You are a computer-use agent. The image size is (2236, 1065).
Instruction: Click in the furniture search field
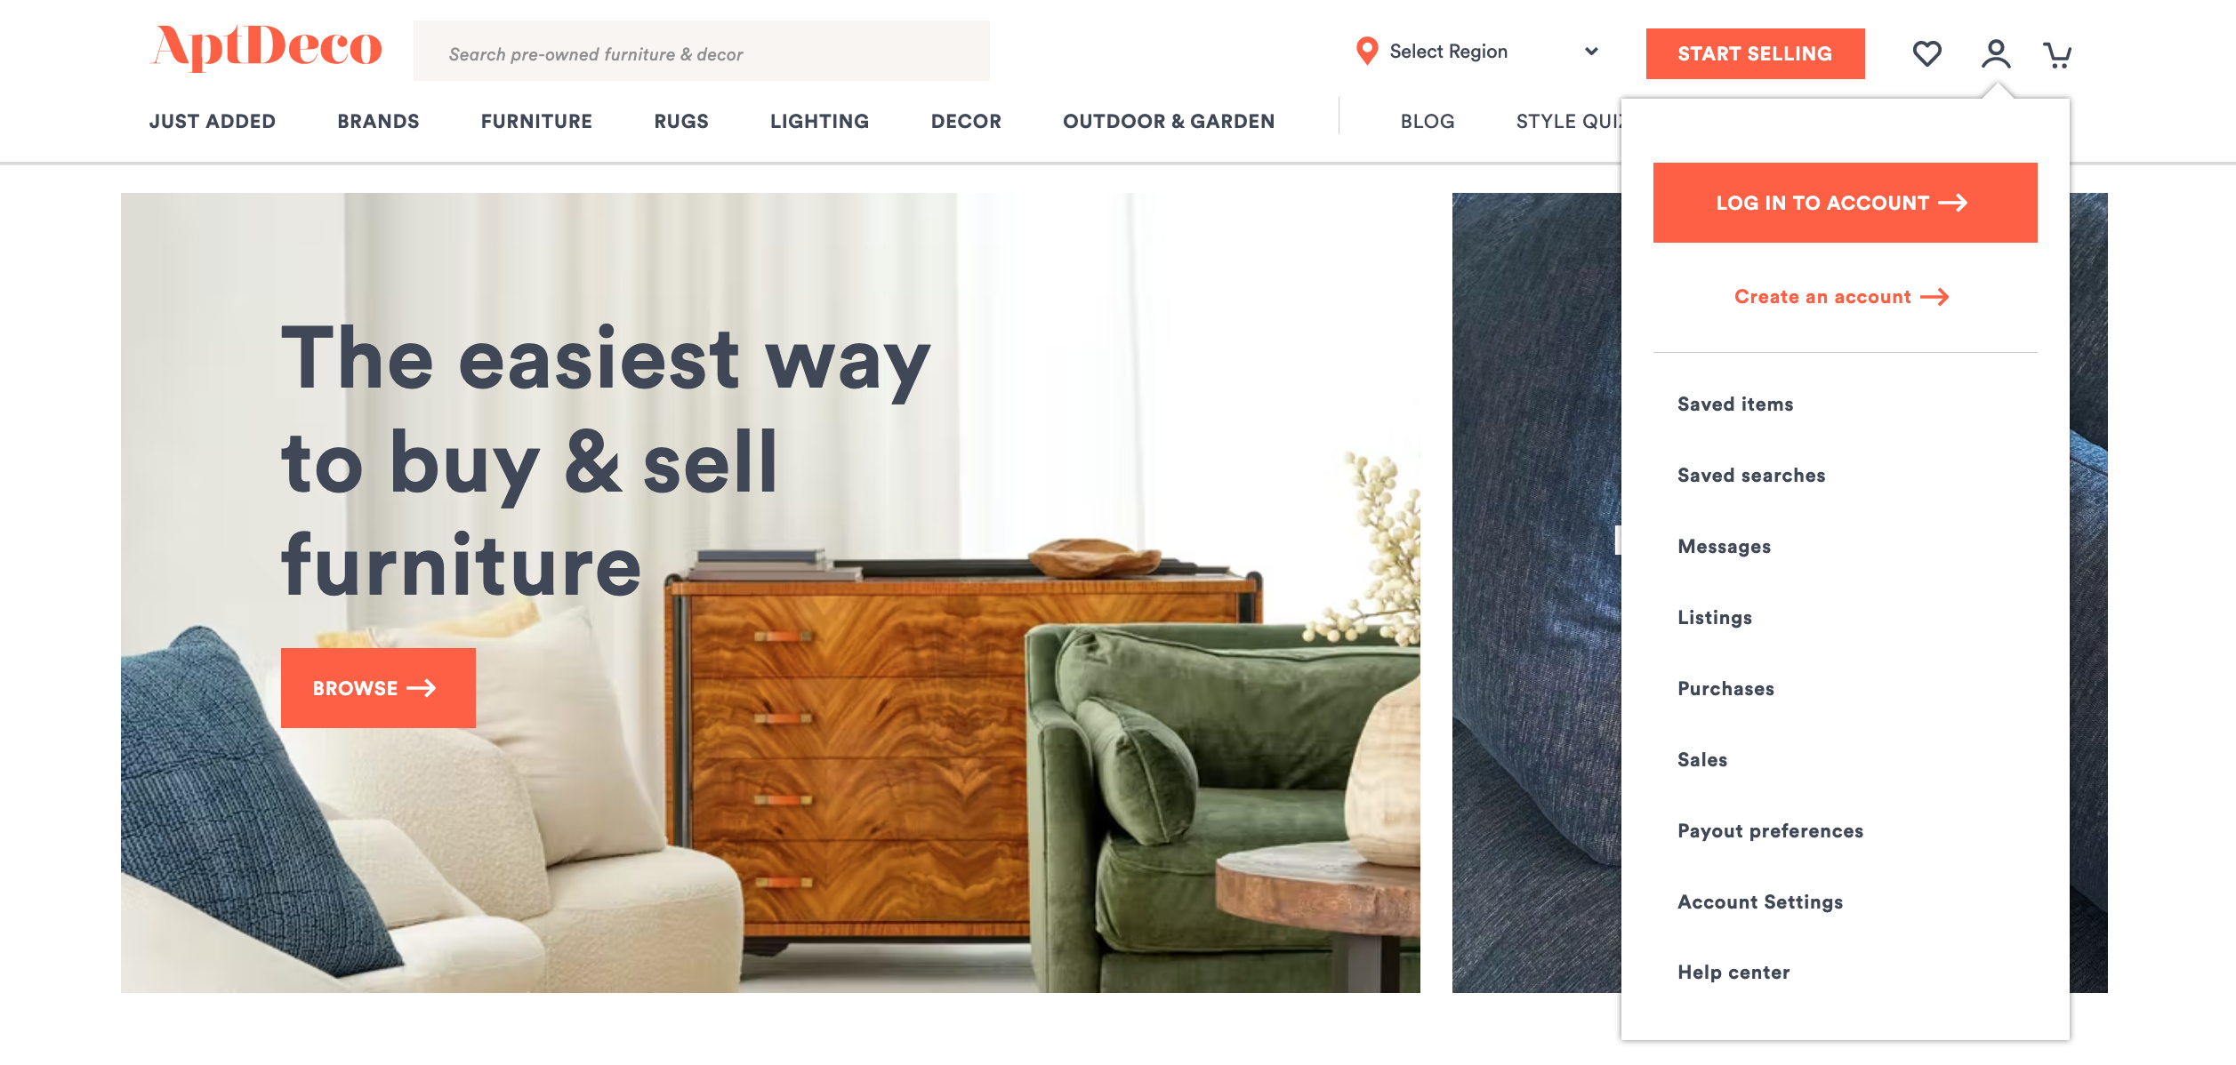[701, 52]
